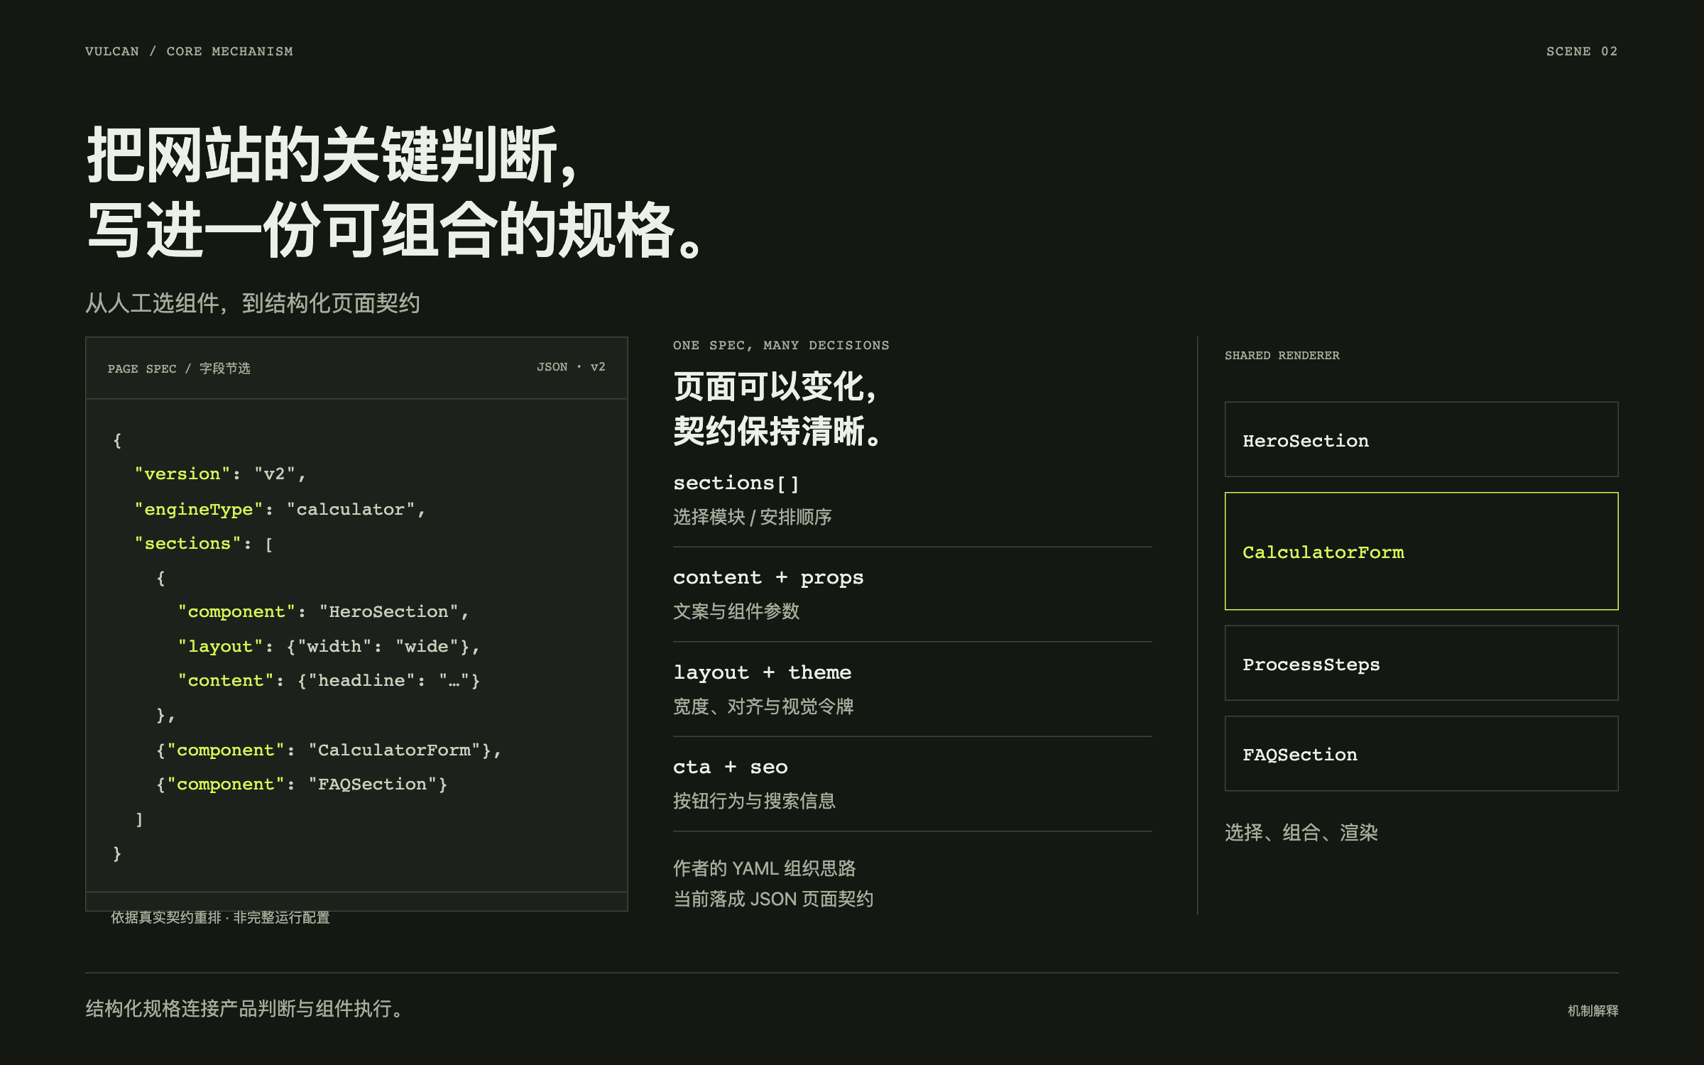Click the "按钮行为与搜索信息" description

click(754, 801)
